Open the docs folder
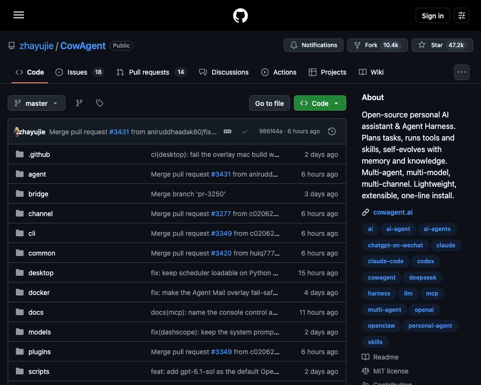Image resolution: width=481 pixels, height=385 pixels. [x=36, y=312]
